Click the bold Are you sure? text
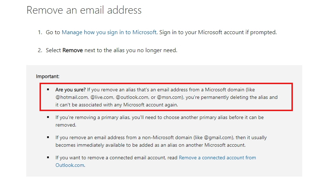The height and width of the screenshot is (178, 327). click(x=70, y=90)
